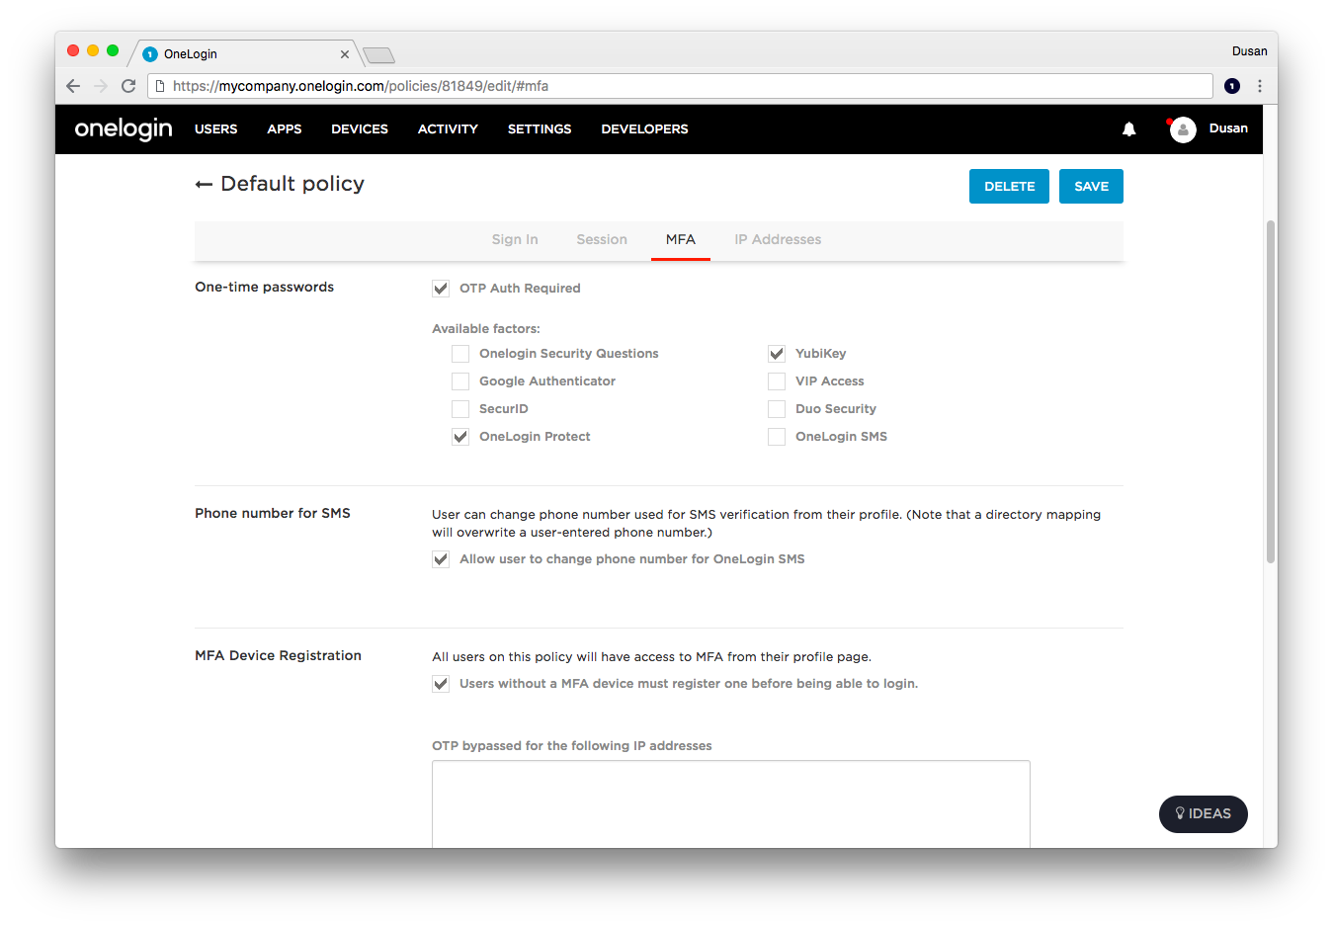The height and width of the screenshot is (927, 1333).
Task: Open the Dusan account menu
Action: coord(1228,128)
